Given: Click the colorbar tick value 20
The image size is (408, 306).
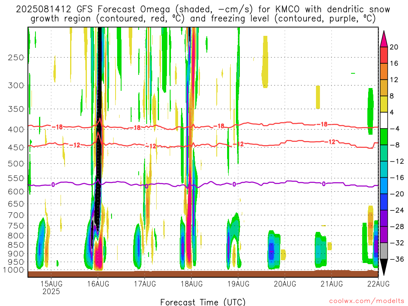Looking at the screenshot, I should coord(394,47).
